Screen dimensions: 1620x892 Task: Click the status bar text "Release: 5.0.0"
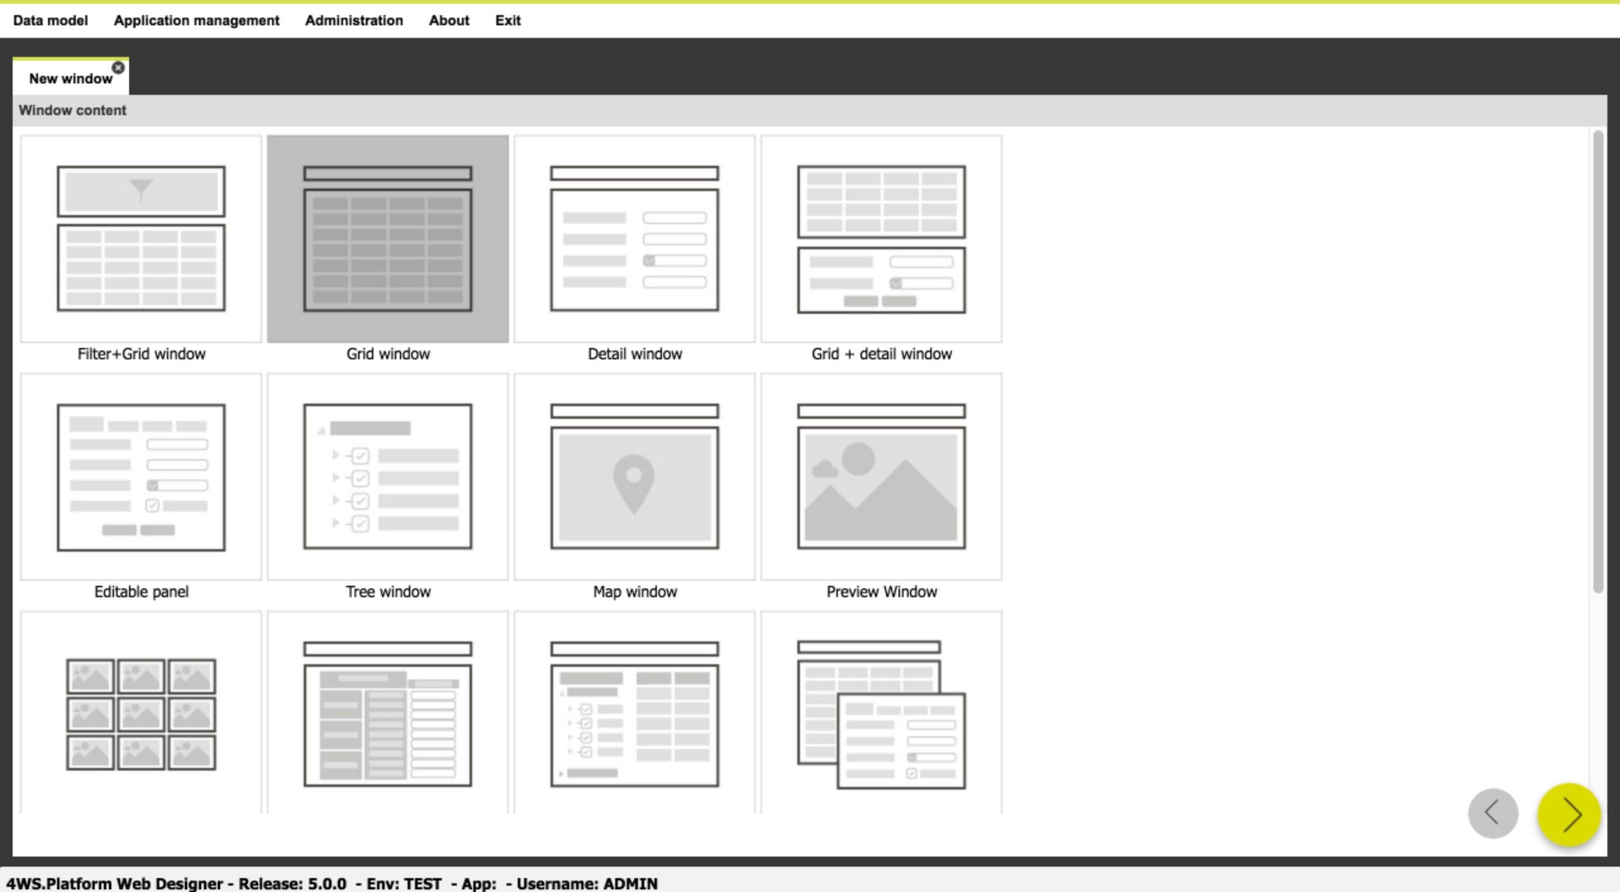292,883
